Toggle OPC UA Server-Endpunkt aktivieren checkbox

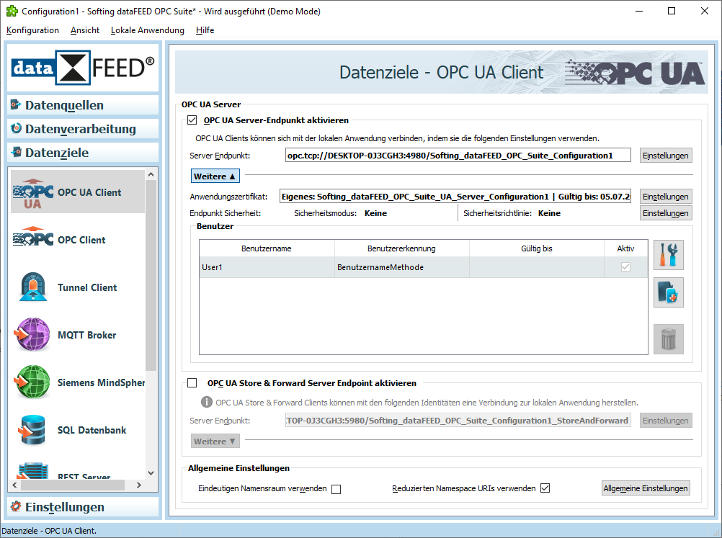(192, 120)
